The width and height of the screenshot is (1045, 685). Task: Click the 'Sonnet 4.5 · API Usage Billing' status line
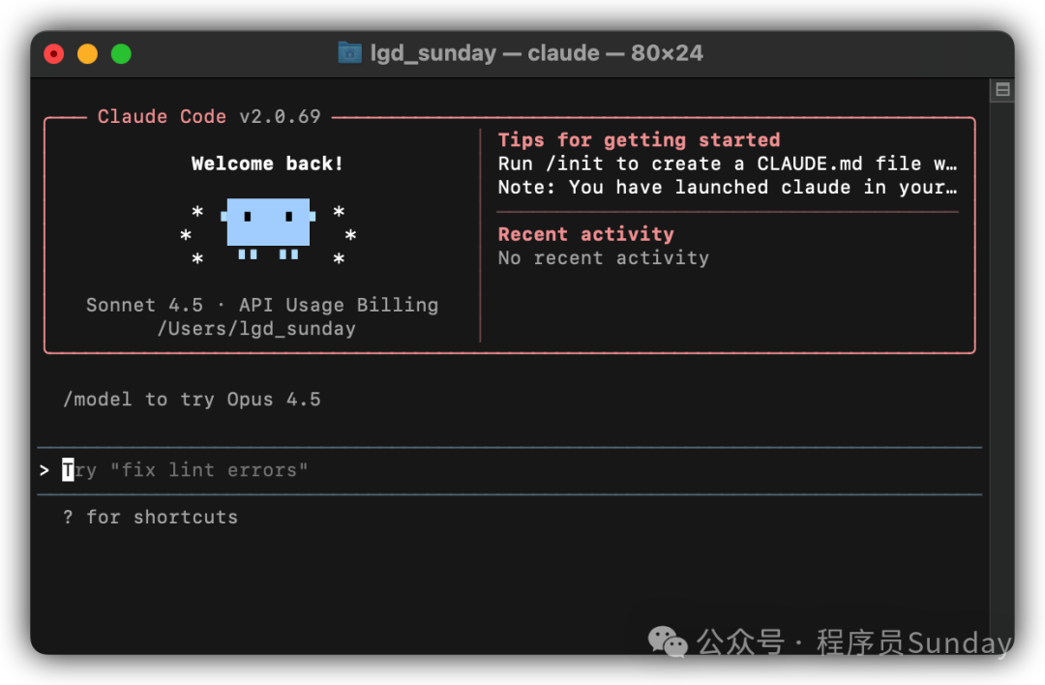pos(262,305)
